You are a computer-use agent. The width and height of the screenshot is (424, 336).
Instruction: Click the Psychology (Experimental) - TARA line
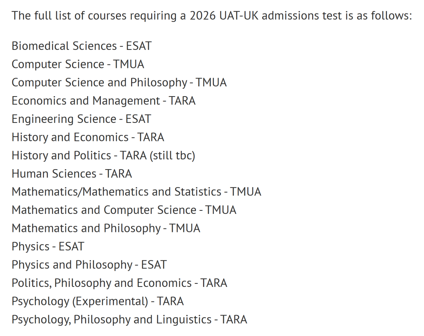pyautogui.click(x=97, y=301)
